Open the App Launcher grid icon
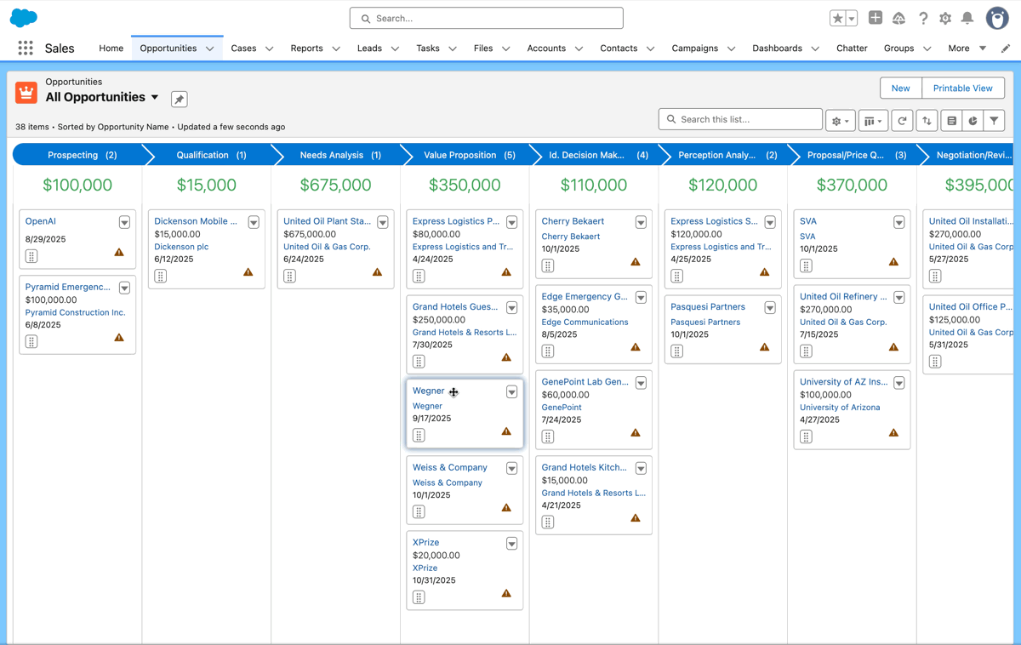The height and width of the screenshot is (645, 1021). coord(26,49)
